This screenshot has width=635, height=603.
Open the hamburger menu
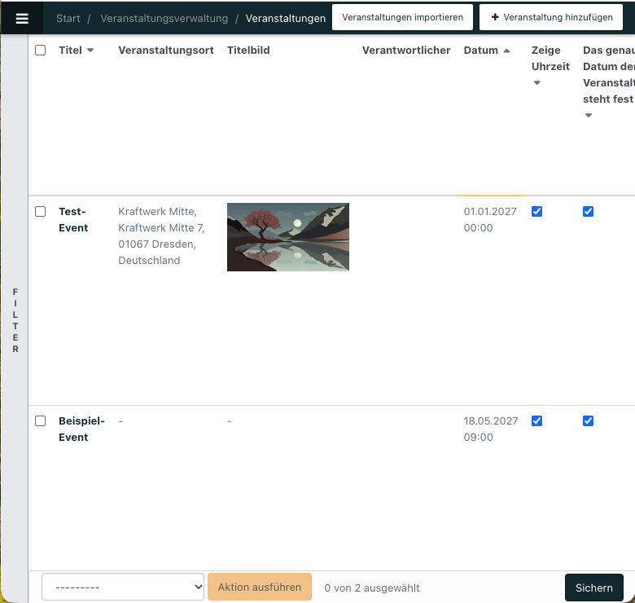click(22, 18)
